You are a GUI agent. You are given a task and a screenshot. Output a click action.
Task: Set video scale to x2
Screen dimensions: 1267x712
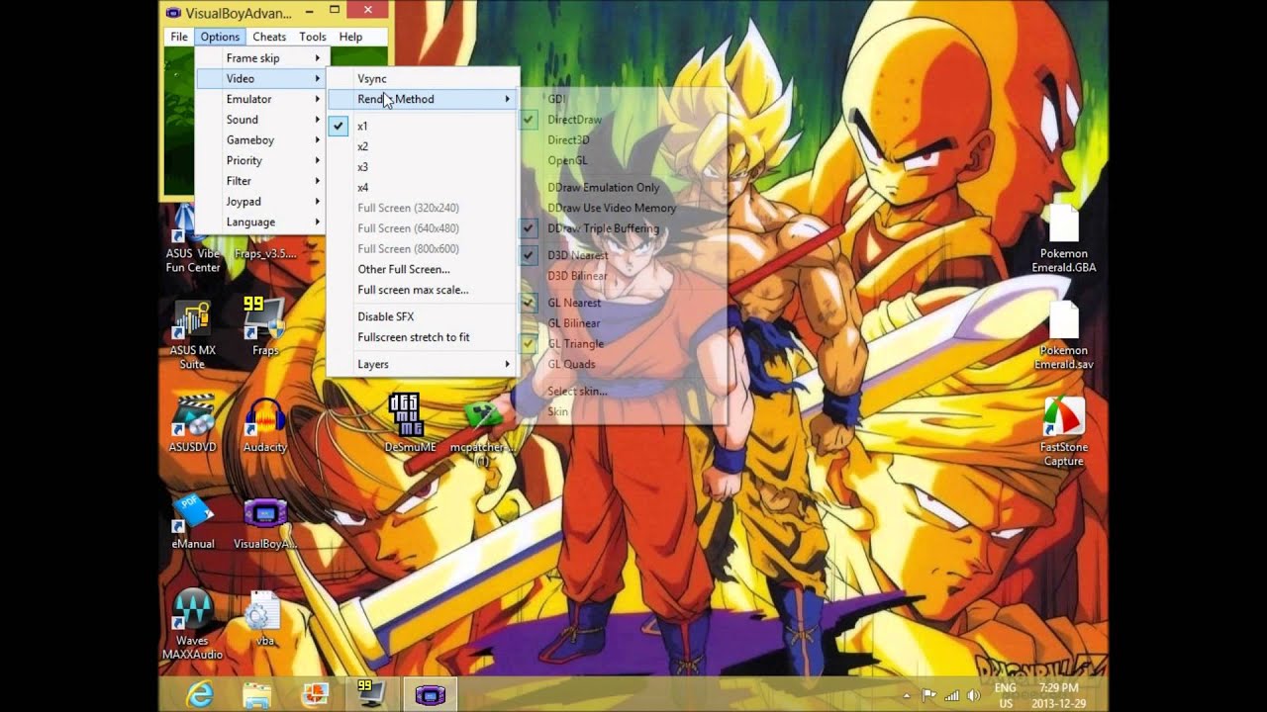[423, 146]
